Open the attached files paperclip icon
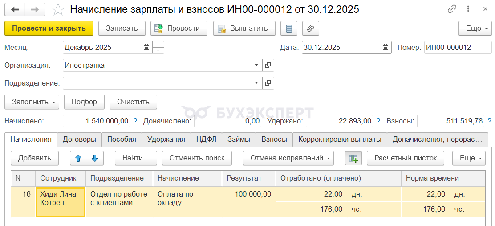Image resolution: width=495 pixels, height=226 pixels. point(311,29)
